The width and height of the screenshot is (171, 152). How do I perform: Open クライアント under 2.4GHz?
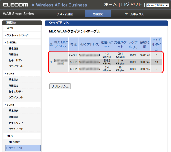point(16,66)
